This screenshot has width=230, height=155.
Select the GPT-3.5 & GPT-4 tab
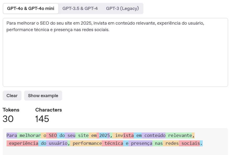click(x=80, y=8)
